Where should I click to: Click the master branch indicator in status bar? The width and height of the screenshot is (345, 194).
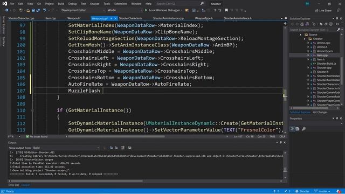click(x=322, y=191)
